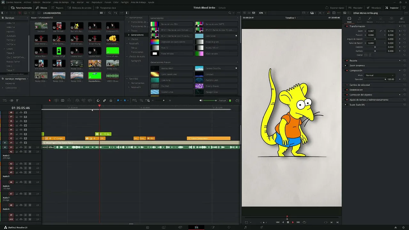Click the search icon in media pool

110,13
